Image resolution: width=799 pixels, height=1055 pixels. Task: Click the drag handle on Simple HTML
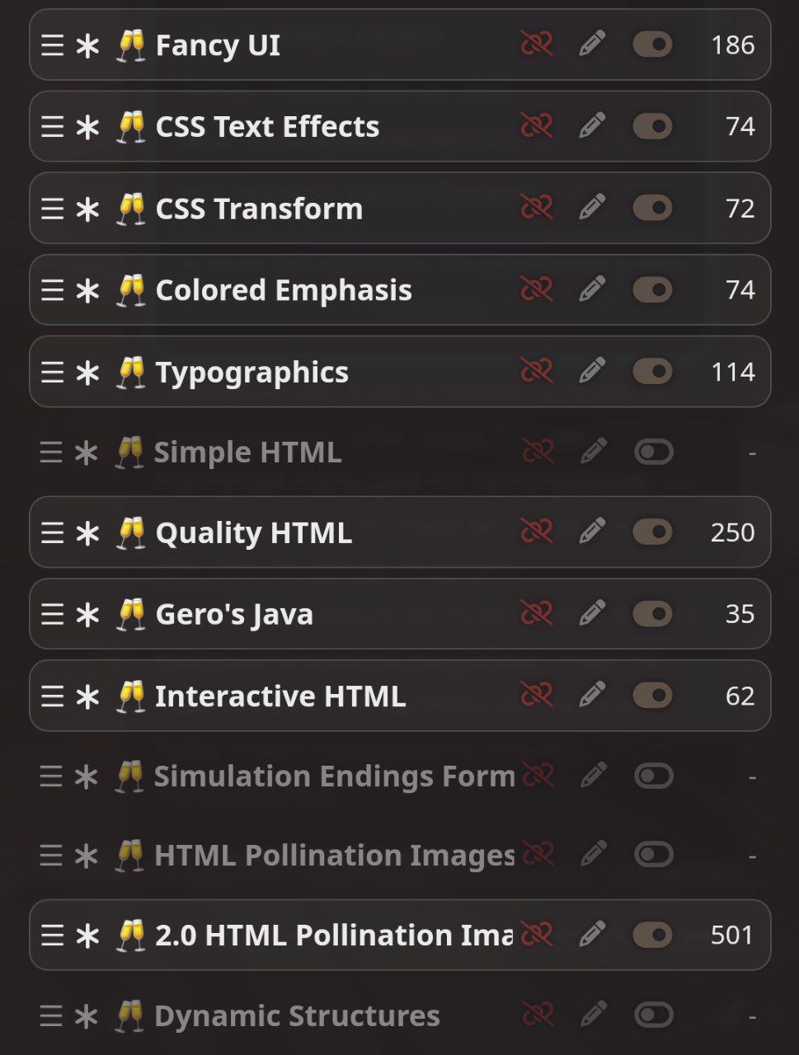51,452
